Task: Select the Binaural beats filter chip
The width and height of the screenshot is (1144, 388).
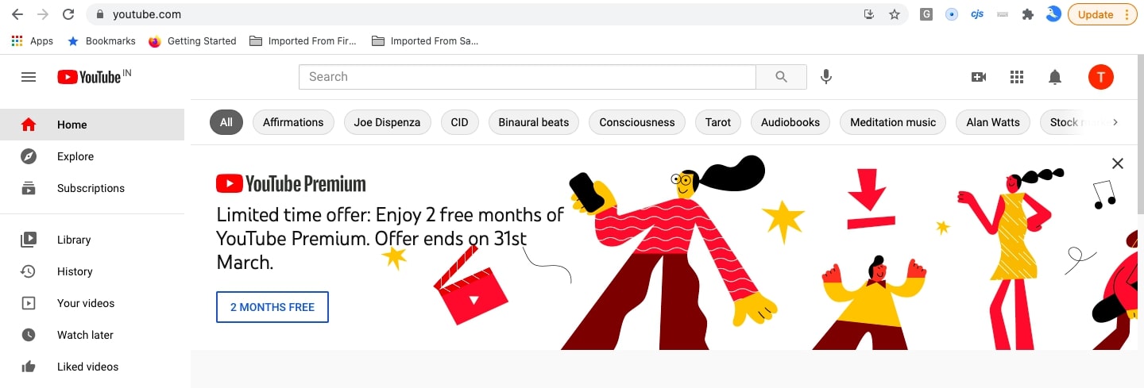Action: (534, 122)
